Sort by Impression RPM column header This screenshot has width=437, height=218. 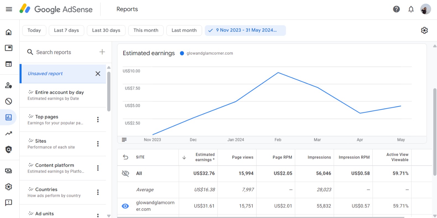354,157
